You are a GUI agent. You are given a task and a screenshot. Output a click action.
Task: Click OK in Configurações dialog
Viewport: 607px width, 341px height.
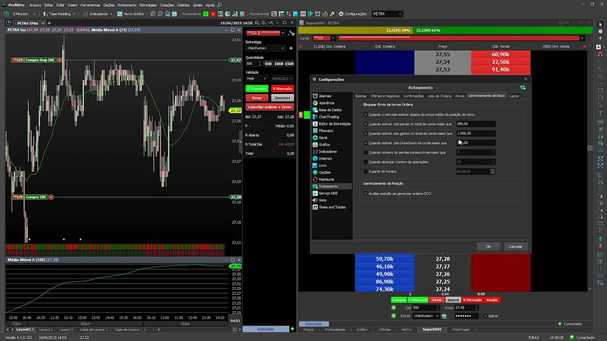click(x=488, y=247)
